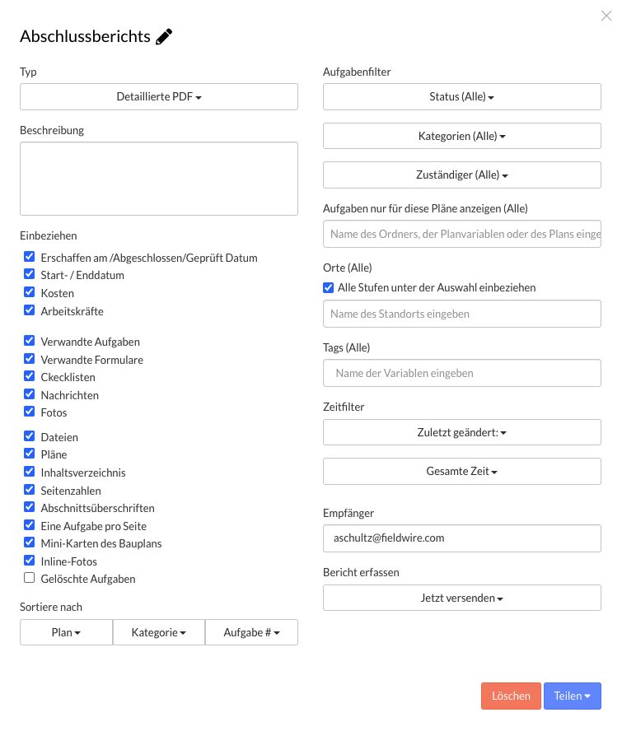
Task: Toggle Alle Stufen unter der Auswahl einbeziehen
Action: pos(329,287)
